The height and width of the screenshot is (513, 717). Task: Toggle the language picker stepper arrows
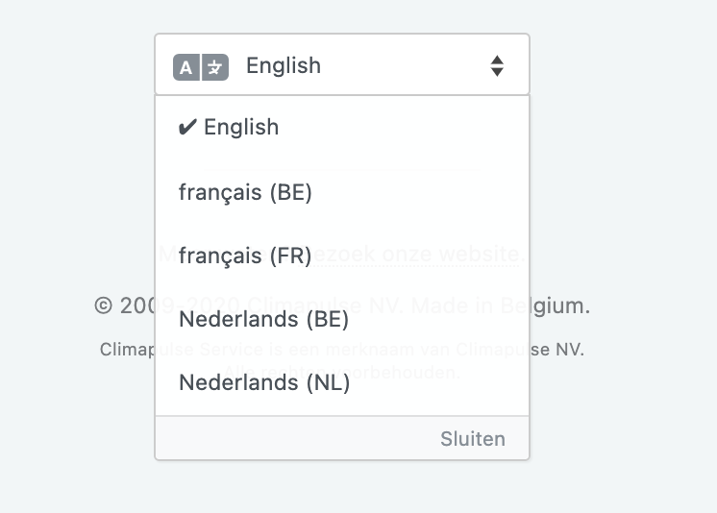point(497,66)
